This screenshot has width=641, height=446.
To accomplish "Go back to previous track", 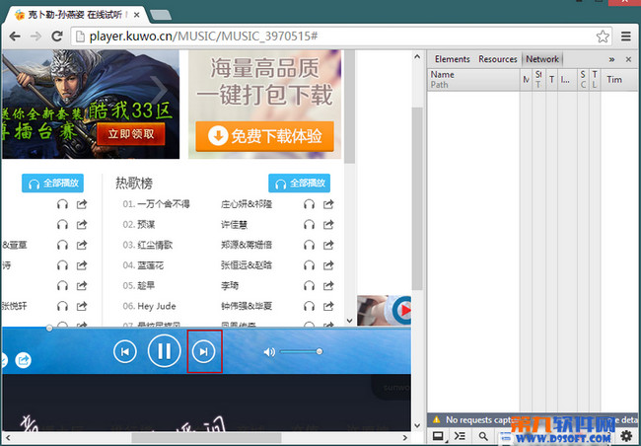I will click(x=125, y=351).
